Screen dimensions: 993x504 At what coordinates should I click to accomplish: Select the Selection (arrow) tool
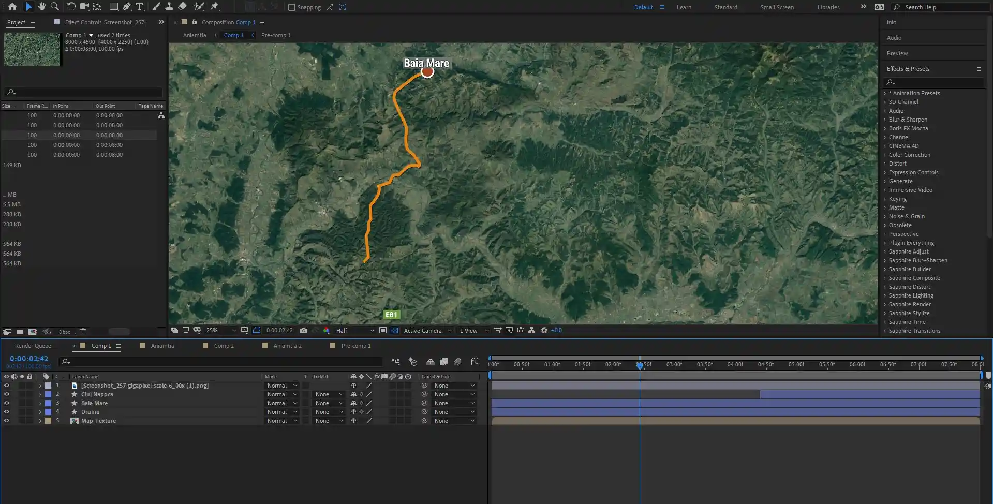(x=29, y=7)
